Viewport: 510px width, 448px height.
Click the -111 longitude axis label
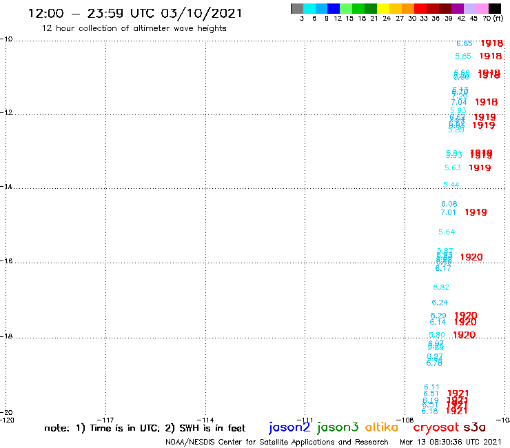click(305, 420)
